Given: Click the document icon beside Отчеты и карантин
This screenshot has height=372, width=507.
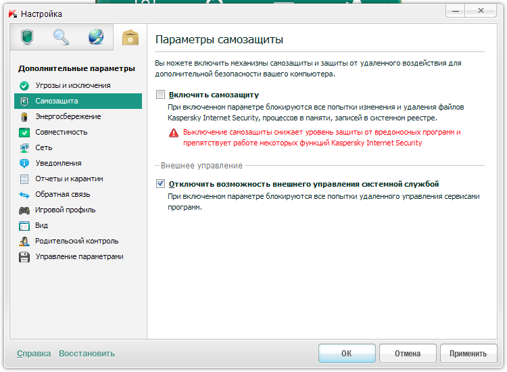Looking at the screenshot, I should tap(24, 179).
